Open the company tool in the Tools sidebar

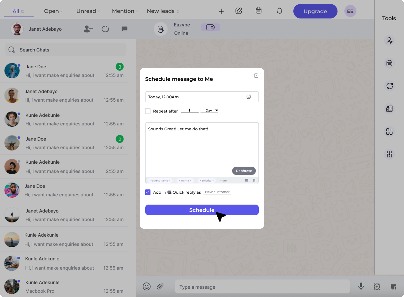click(389, 109)
